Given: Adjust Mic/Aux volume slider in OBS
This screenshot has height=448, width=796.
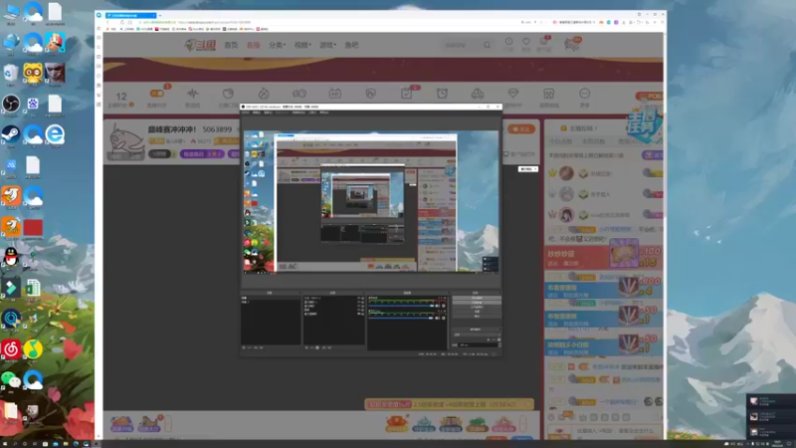Looking at the screenshot, I should pos(401,318).
